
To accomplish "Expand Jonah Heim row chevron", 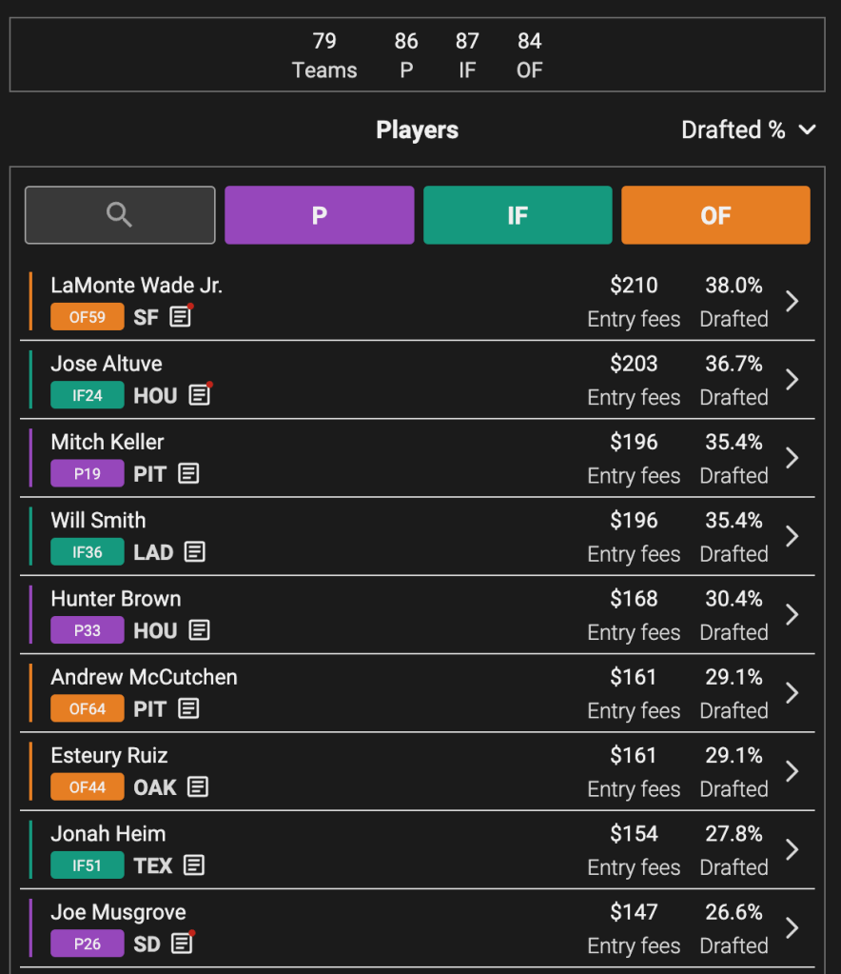I will 792,849.
